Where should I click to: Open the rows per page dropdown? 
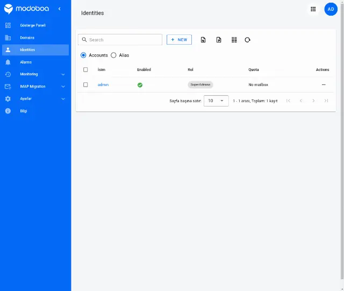tap(216, 101)
